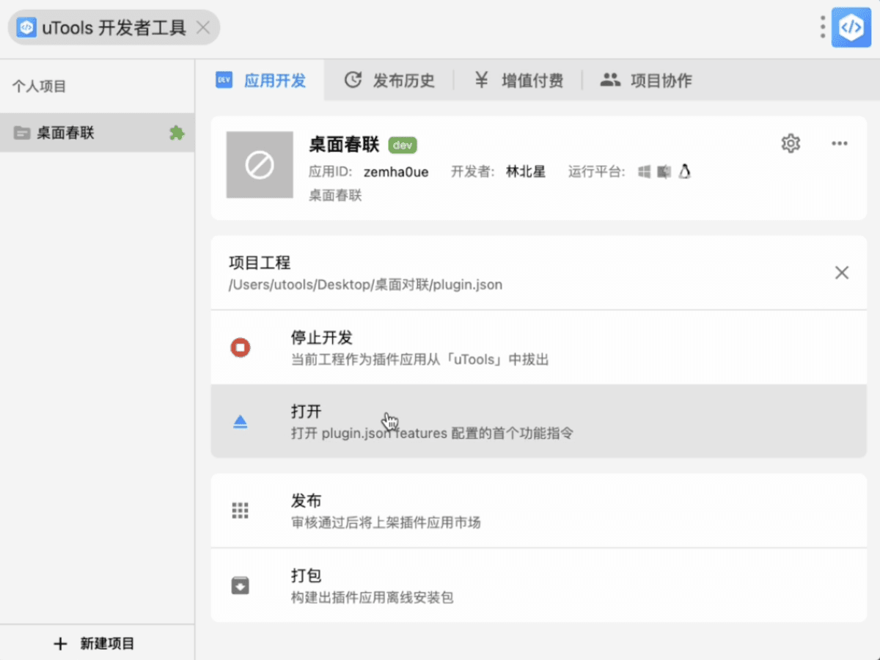Click the DEV icon in 应用开发 tab
This screenshot has width=880, height=660.
tap(224, 80)
